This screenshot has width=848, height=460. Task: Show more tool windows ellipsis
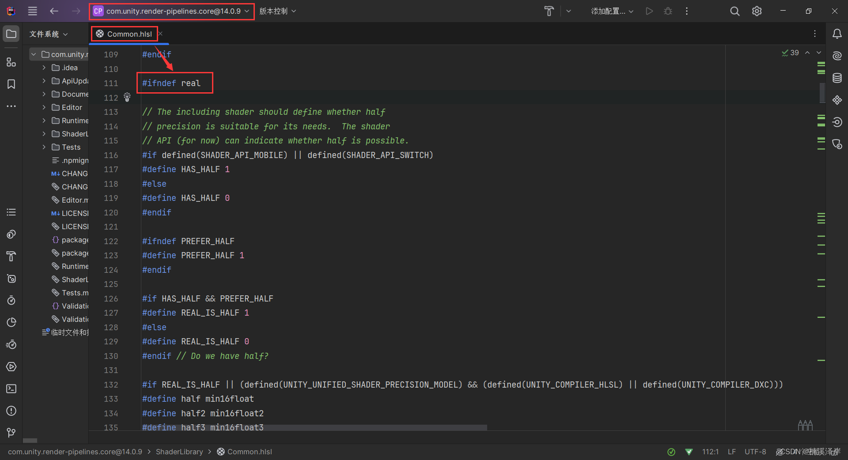tap(11, 106)
